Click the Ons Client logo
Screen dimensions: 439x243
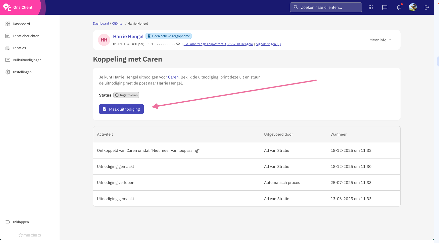tap(18, 8)
